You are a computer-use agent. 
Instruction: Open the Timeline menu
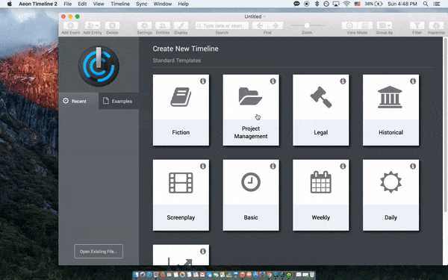point(120,4)
